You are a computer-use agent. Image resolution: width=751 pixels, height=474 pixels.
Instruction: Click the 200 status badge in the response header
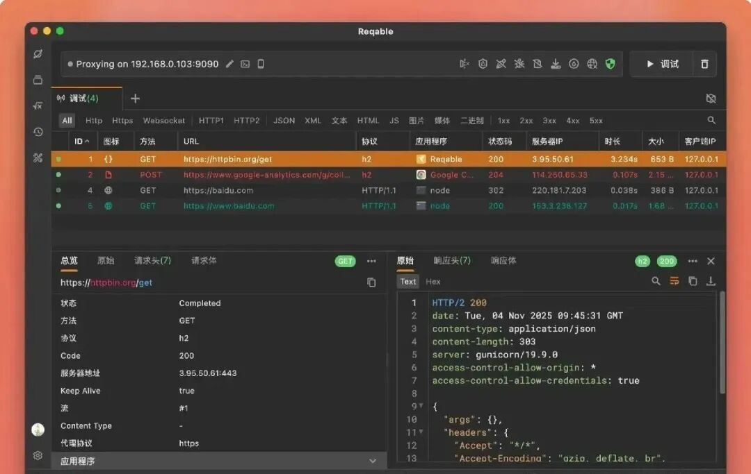(666, 261)
